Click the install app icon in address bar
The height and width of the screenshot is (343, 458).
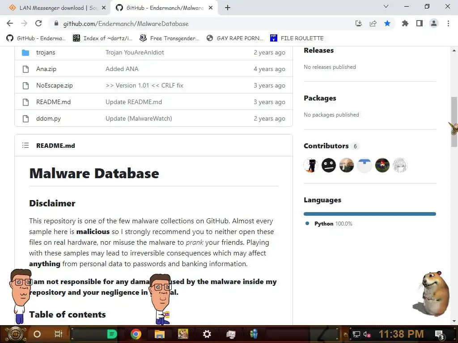click(359, 23)
